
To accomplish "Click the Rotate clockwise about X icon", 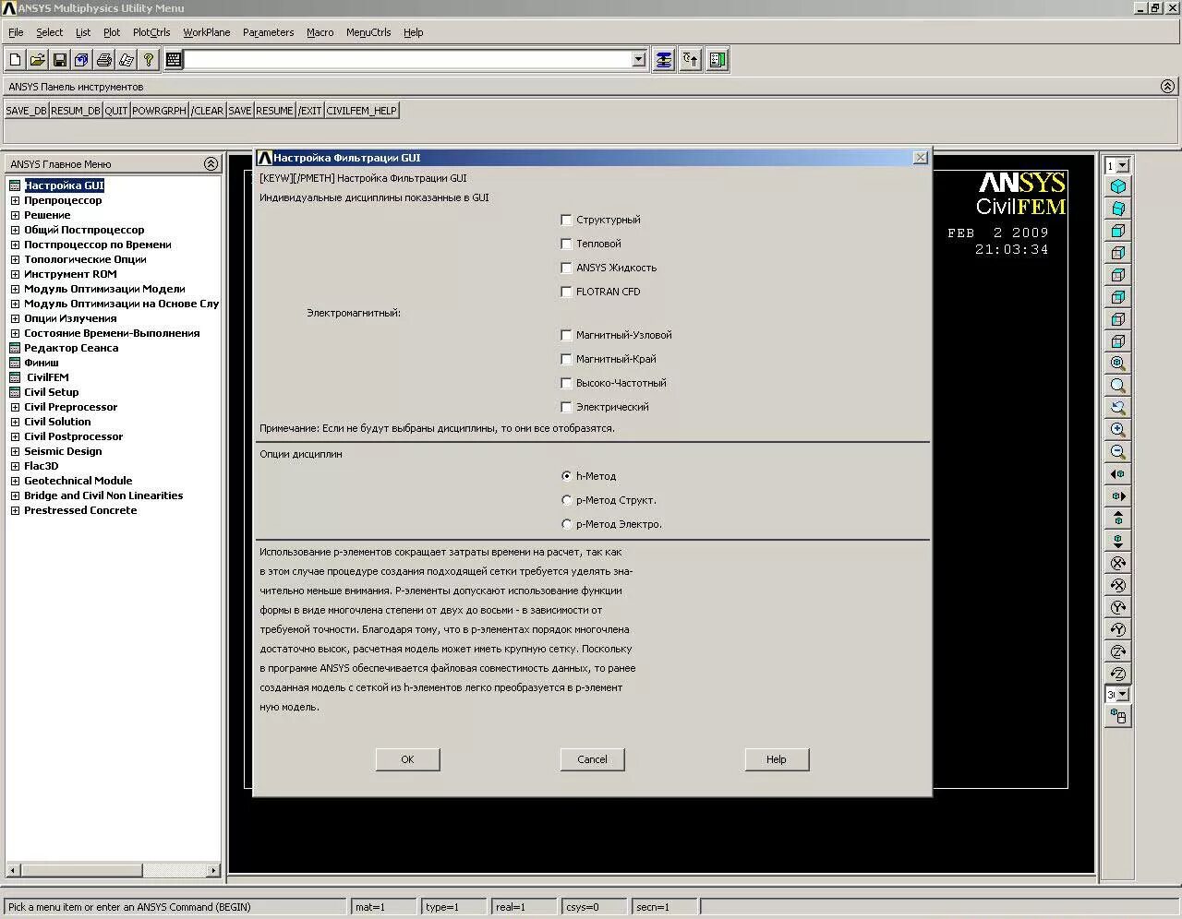I will click(x=1118, y=563).
